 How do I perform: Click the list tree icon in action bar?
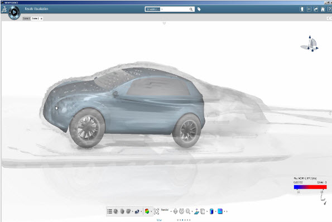tap(110, 211)
